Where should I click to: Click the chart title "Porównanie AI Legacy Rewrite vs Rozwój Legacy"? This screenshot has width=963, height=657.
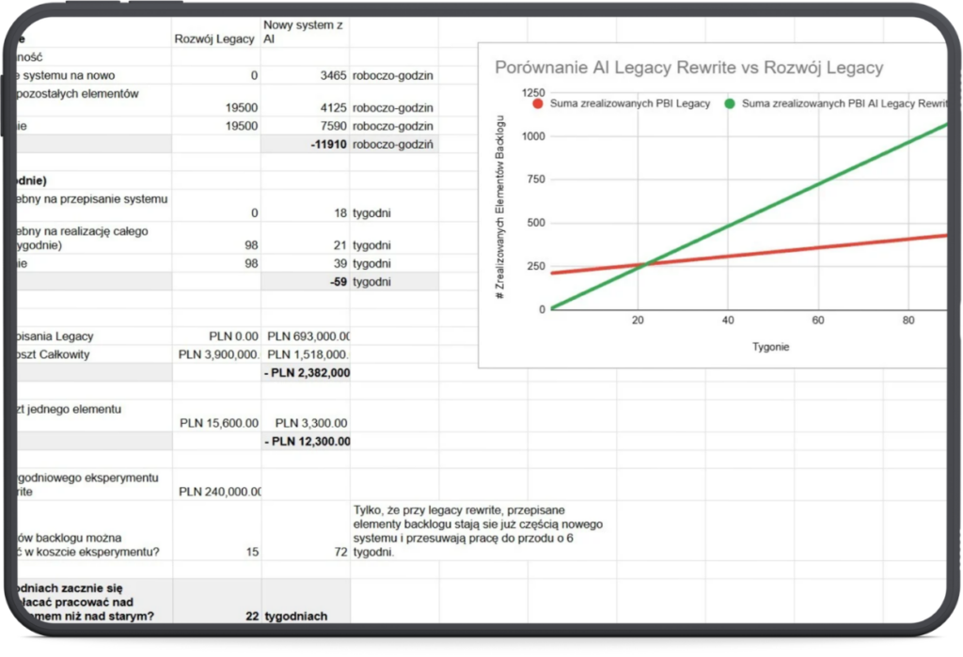689,68
